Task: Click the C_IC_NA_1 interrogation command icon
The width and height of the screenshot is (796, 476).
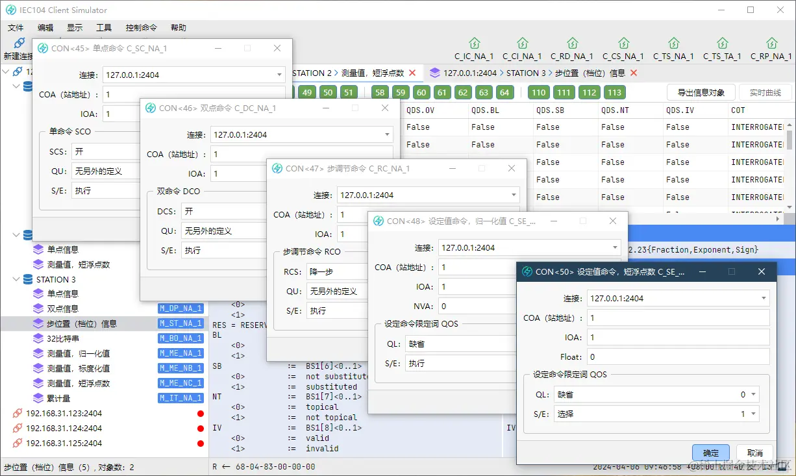Action: [474, 44]
